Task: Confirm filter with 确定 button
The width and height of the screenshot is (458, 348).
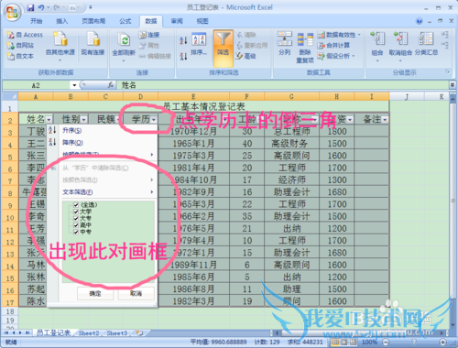Action: coord(95,293)
